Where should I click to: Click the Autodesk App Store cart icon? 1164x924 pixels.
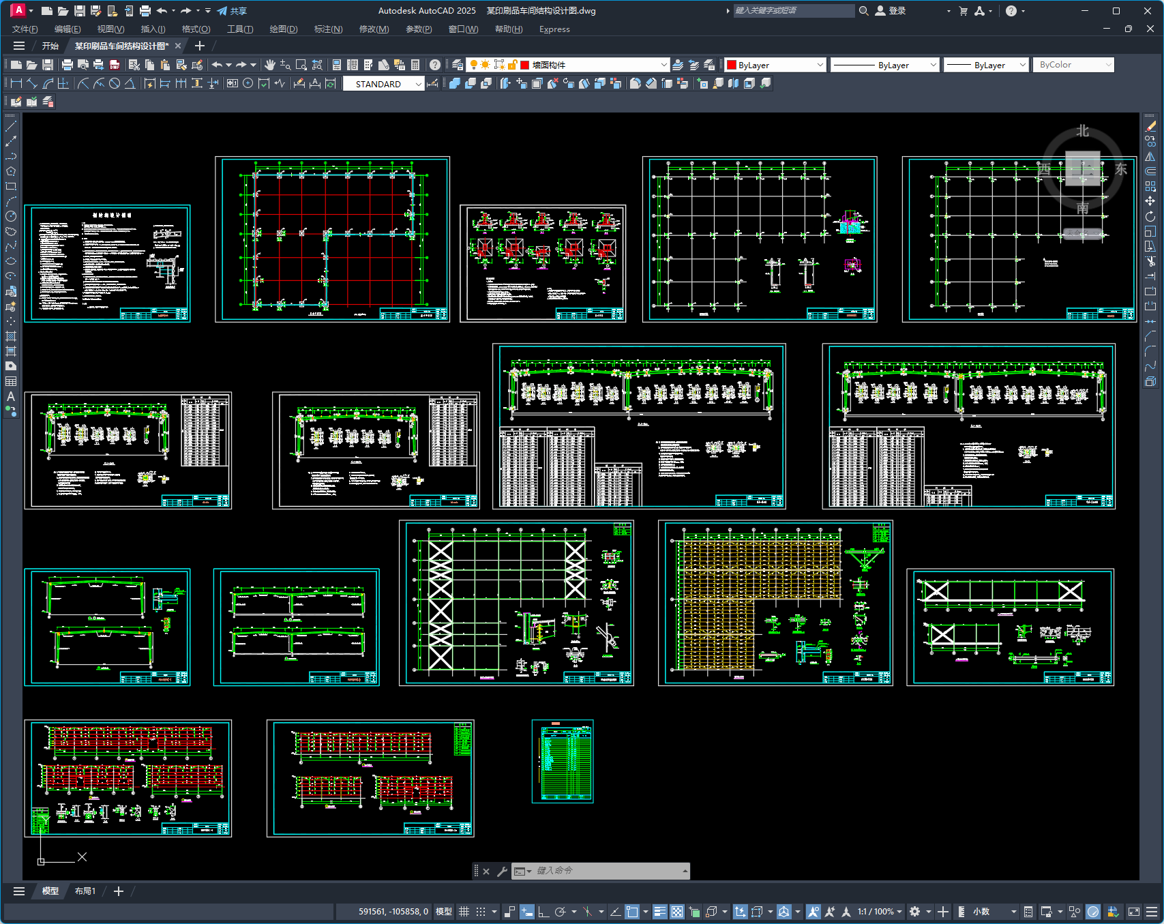tap(963, 11)
